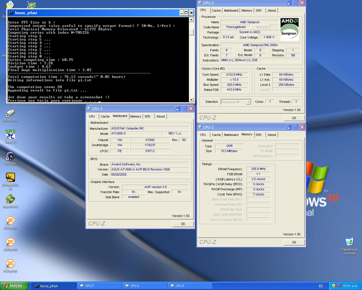Click the CAS# Latency 2.5 clocks value
This screenshot has width=362, height=290.
[x=258, y=179]
